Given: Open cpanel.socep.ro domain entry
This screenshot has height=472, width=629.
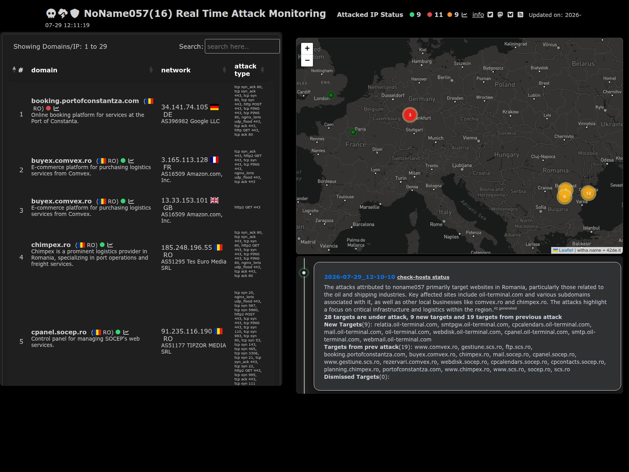Looking at the screenshot, I should [59, 332].
